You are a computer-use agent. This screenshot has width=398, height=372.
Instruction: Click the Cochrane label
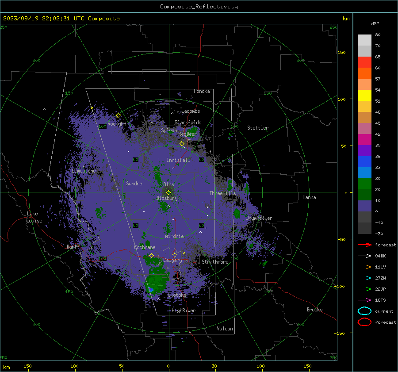tap(145, 247)
